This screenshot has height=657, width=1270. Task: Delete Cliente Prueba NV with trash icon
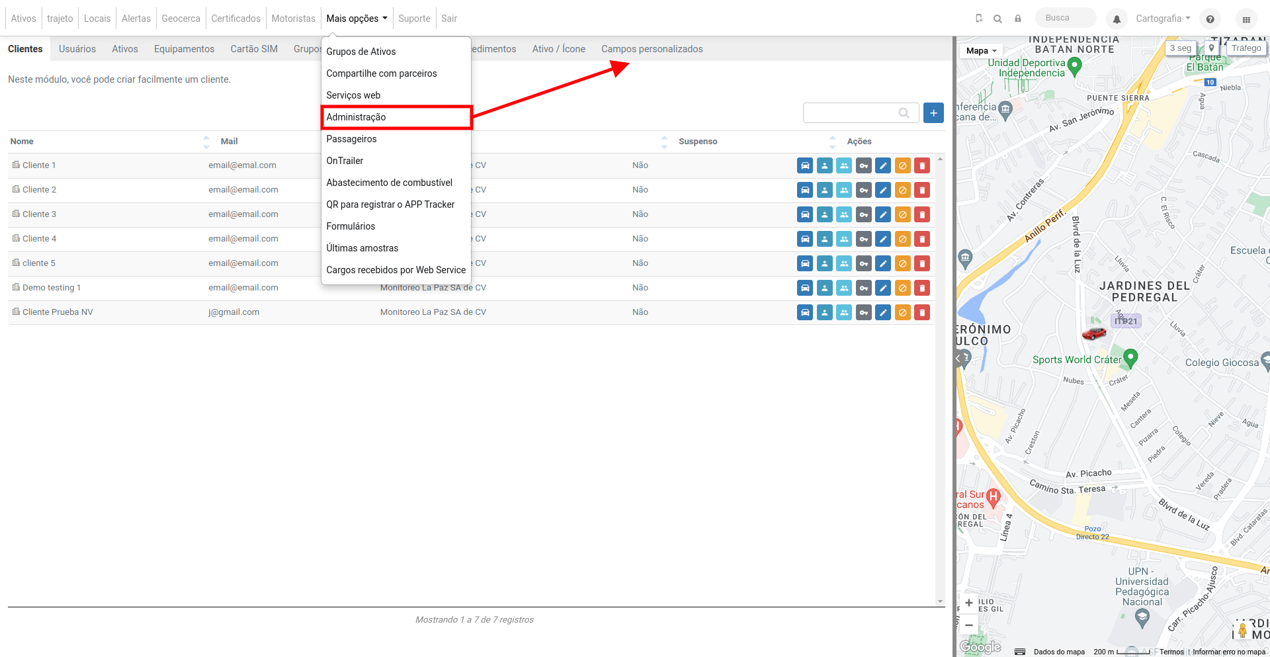(x=922, y=312)
